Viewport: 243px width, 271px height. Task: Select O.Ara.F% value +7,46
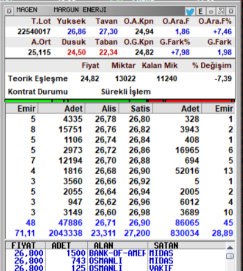coord(223,32)
